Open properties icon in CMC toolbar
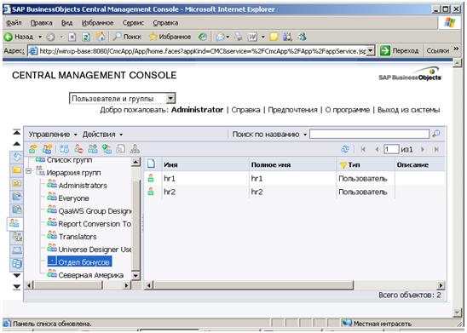The image size is (467, 333). point(64,149)
